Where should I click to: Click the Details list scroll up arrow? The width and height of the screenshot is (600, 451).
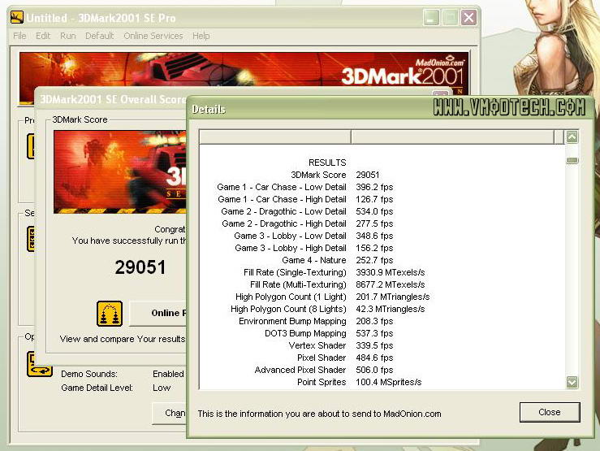(572, 137)
